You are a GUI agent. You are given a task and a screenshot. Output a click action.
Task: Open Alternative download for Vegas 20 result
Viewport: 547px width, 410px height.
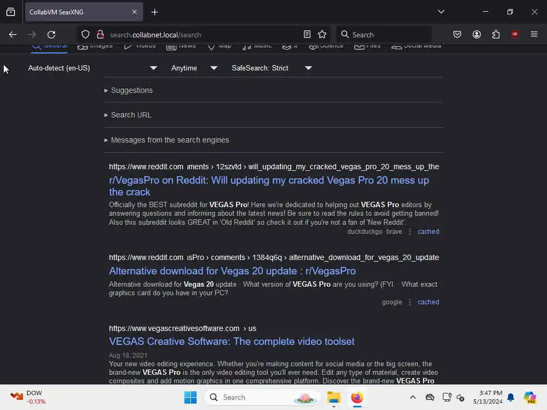(232, 271)
